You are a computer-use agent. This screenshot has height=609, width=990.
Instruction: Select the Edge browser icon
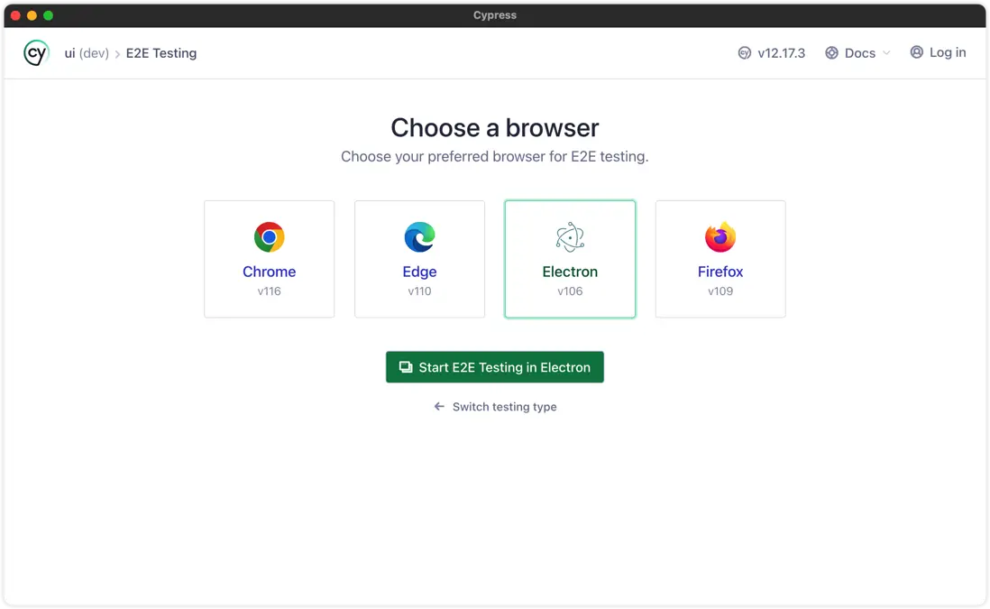419,237
